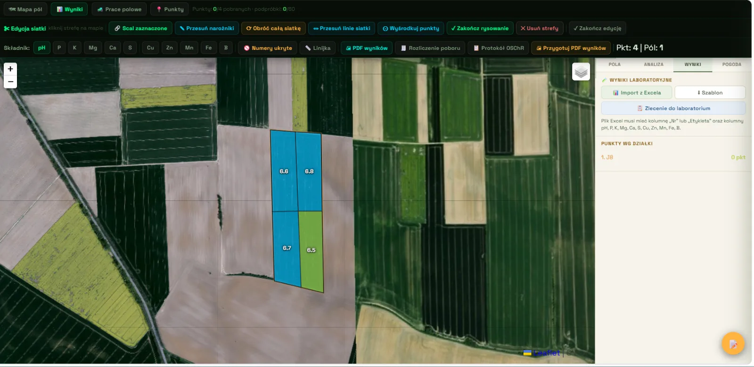Image resolution: width=754 pixels, height=367 pixels.
Task: Click Zakończ edycję button
Action: (597, 28)
